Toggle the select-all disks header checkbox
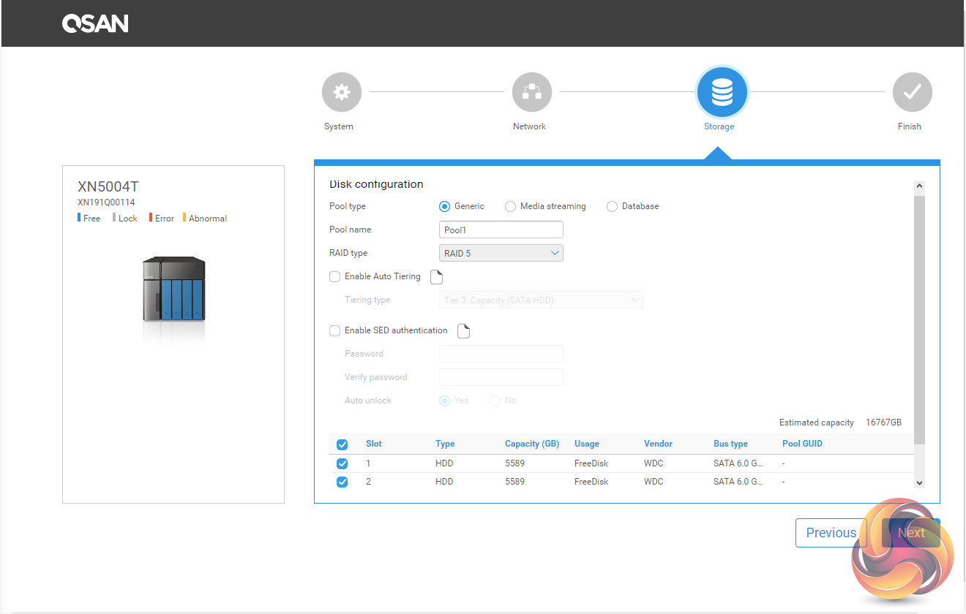Screen dimensions: 966x614 point(342,444)
